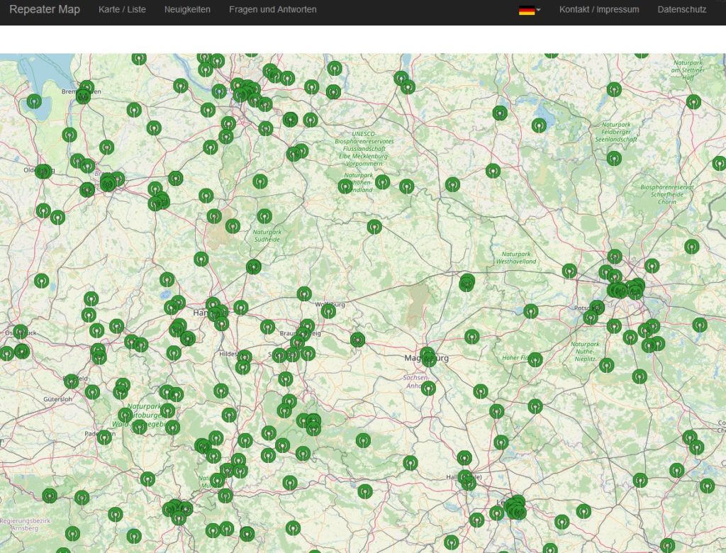Open the Karte / Liste menu item
Viewport: 726px width, 553px height.
122,10
